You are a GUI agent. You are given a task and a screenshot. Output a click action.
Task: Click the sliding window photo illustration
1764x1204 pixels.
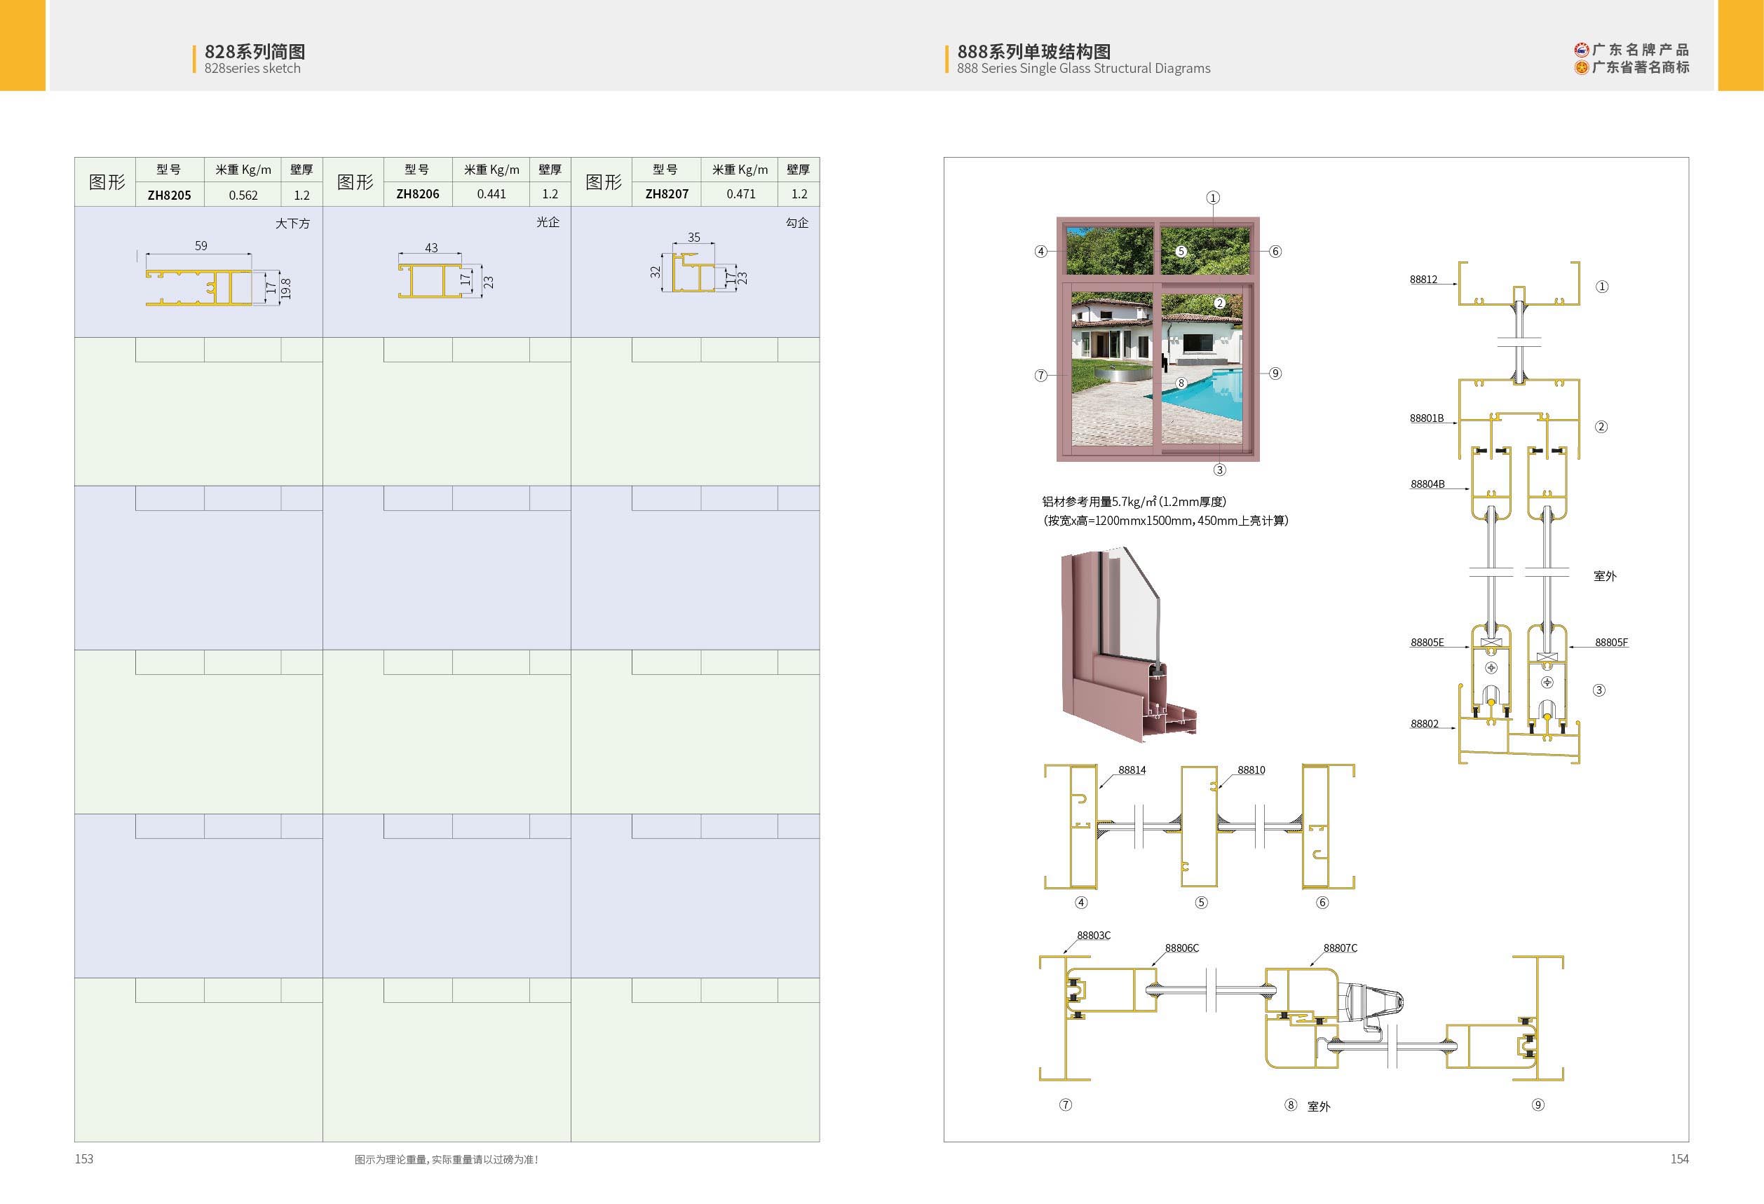1158,339
